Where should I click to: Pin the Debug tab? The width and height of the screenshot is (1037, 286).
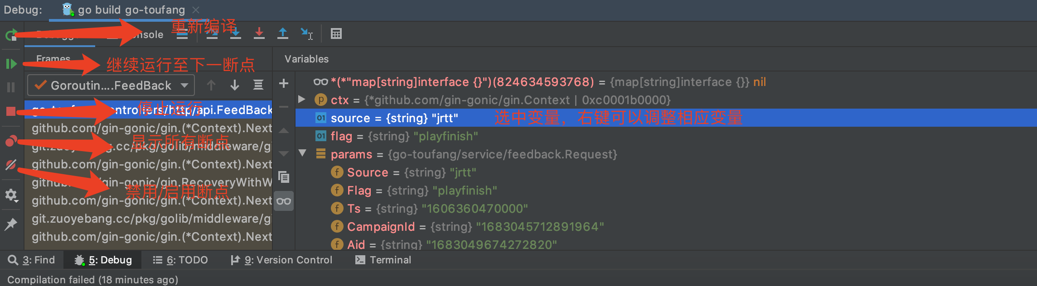tap(11, 224)
